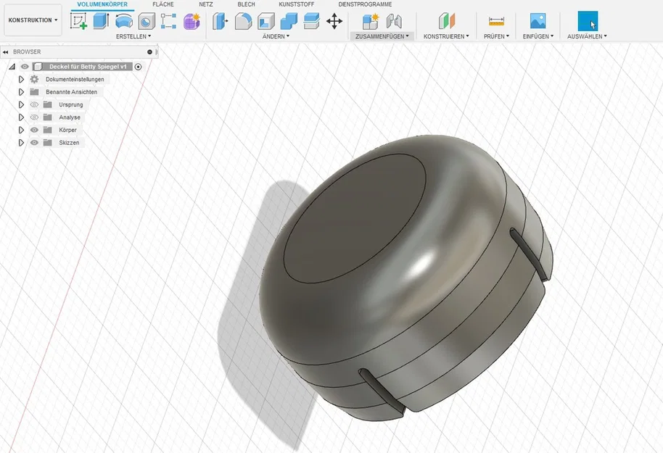The height and width of the screenshot is (453, 663).
Task: Select the Benannte Ansichten label
Action: 72,92
